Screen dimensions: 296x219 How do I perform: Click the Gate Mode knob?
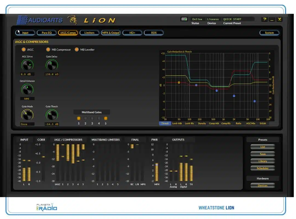(x=27, y=115)
